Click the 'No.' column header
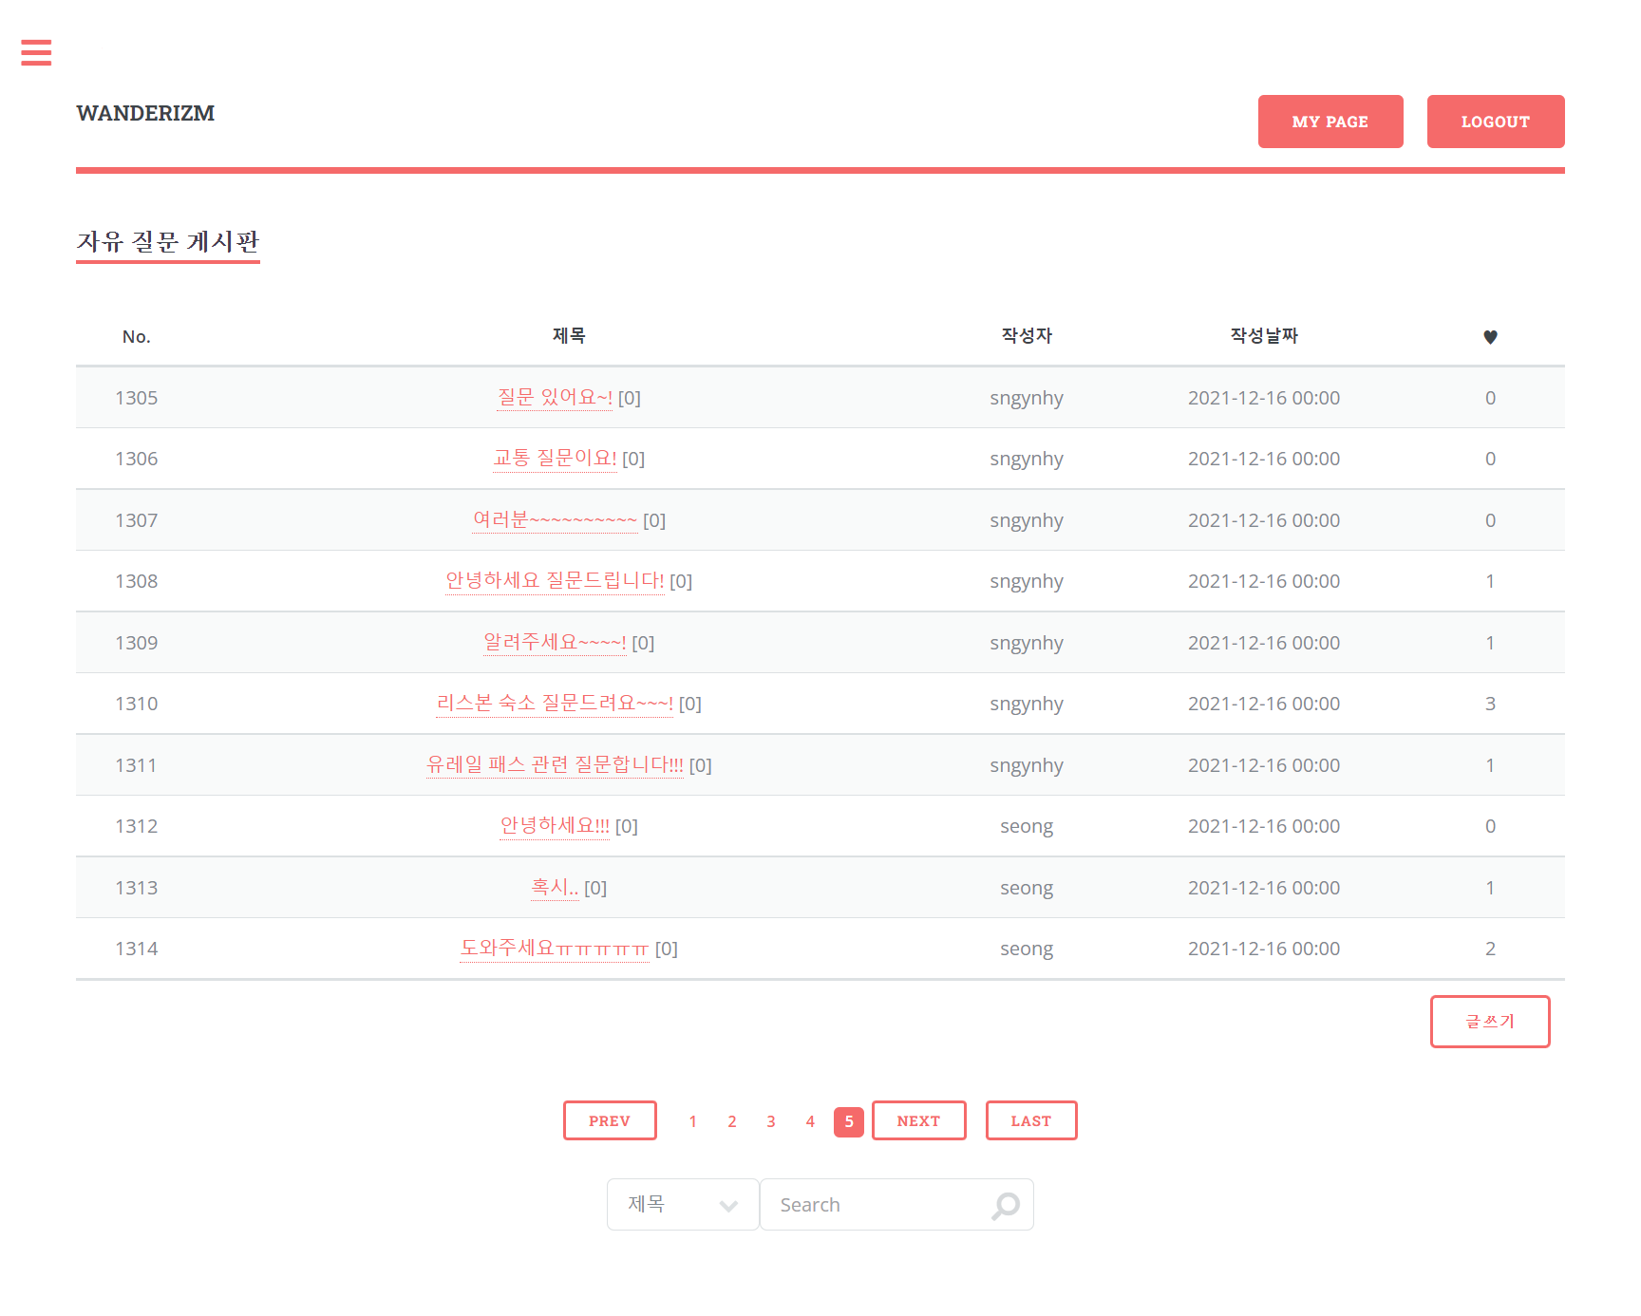This screenshot has width=1641, height=1316. (137, 337)
